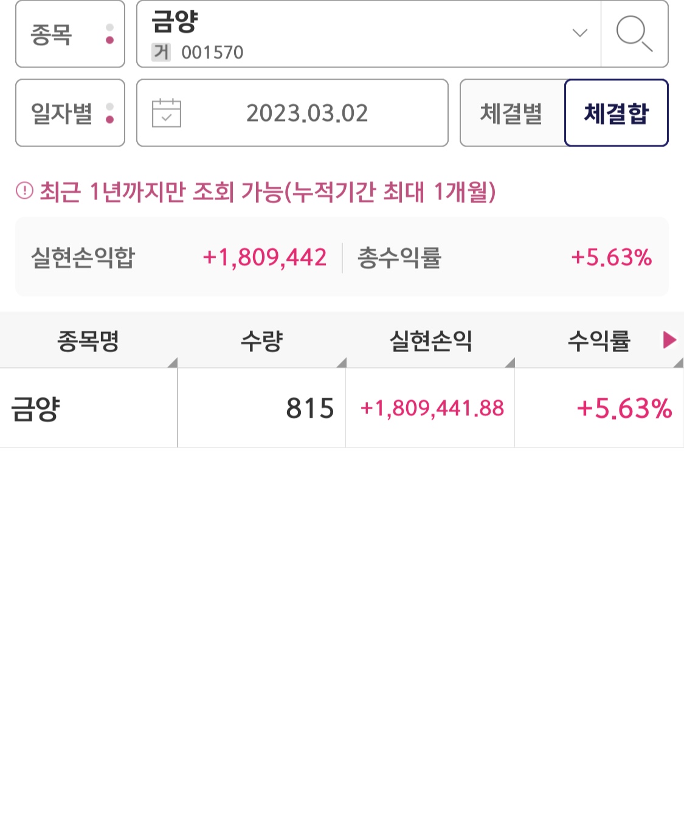Click the +1,809,441.88 realized profit cell

(x=432, y=409)
